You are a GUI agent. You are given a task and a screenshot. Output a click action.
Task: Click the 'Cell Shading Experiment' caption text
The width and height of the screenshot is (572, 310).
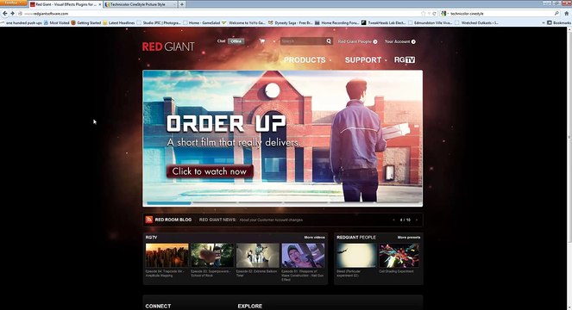click(396, 271)
